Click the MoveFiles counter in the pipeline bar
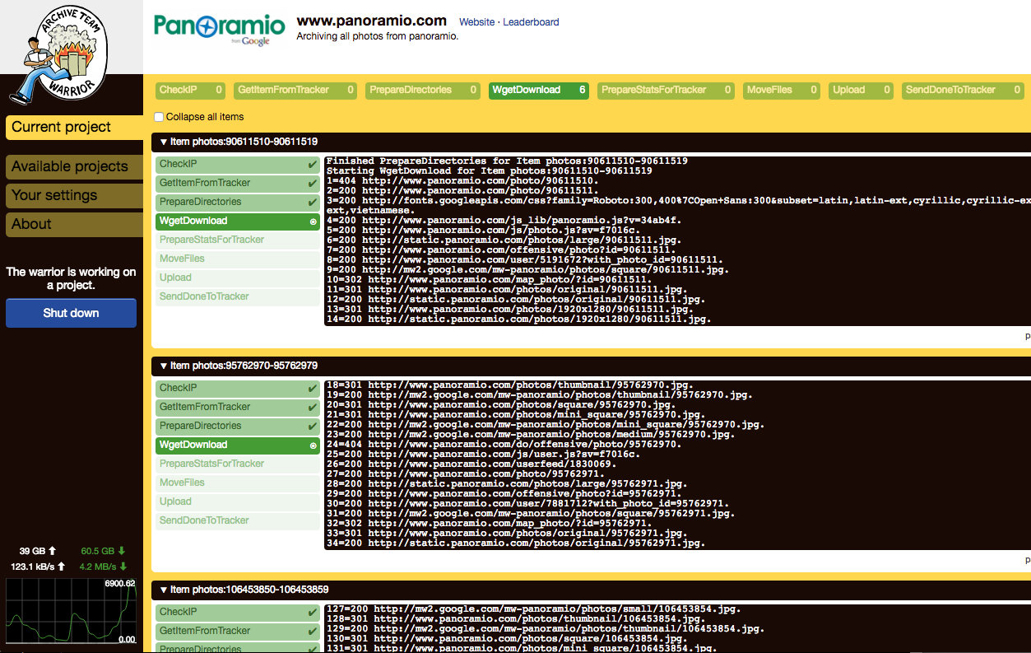This screenshot has width=1031, height=653. [x=782, y=90]
